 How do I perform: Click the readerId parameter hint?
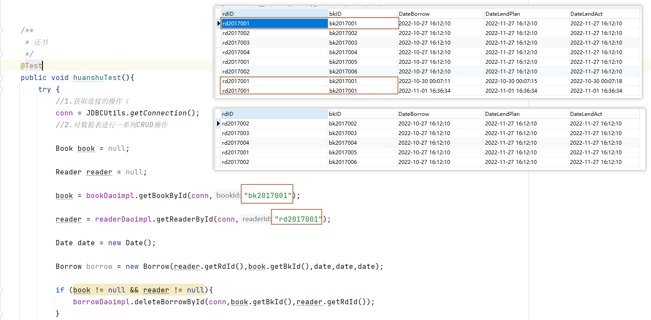pyautogui.click(x=257, y=219)
